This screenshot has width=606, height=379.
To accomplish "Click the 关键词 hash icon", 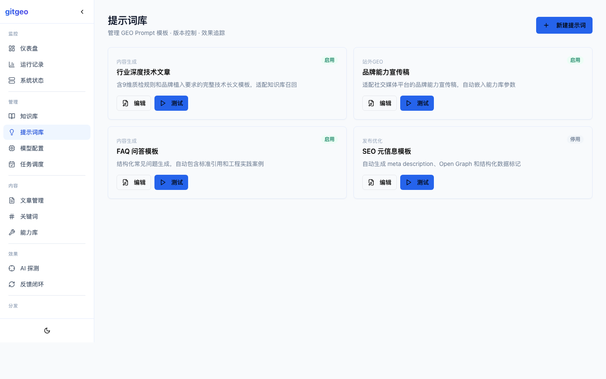I will pos(12,216).
